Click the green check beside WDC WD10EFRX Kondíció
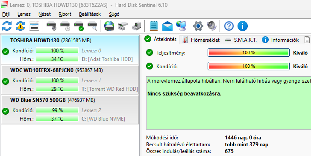 point(6,81)
